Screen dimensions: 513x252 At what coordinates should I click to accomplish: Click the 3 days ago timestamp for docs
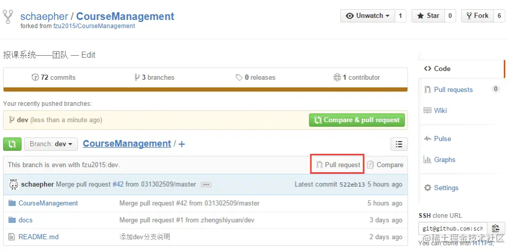[x=386, y=220]
